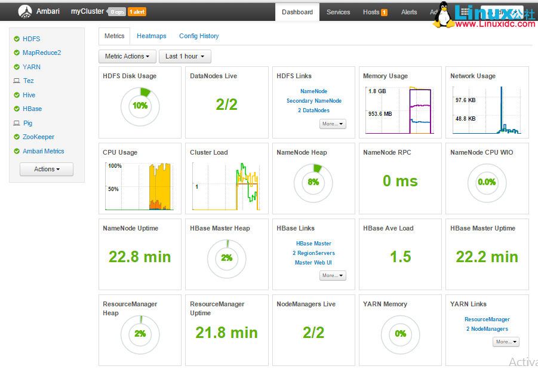
Task: Click the green status icon beside HDFS
Action: (17, 39)
